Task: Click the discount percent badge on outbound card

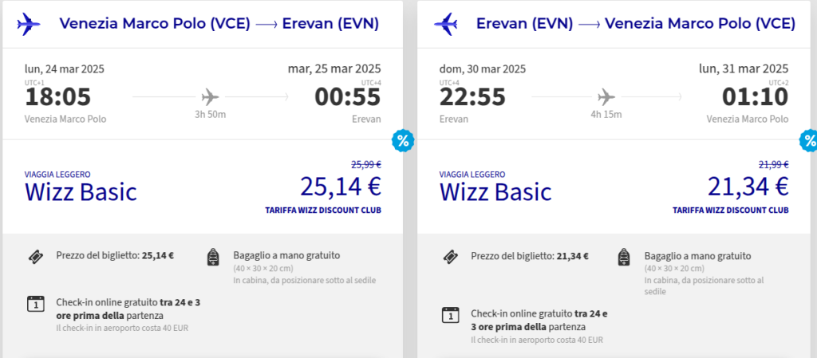Action: point(403,141)
